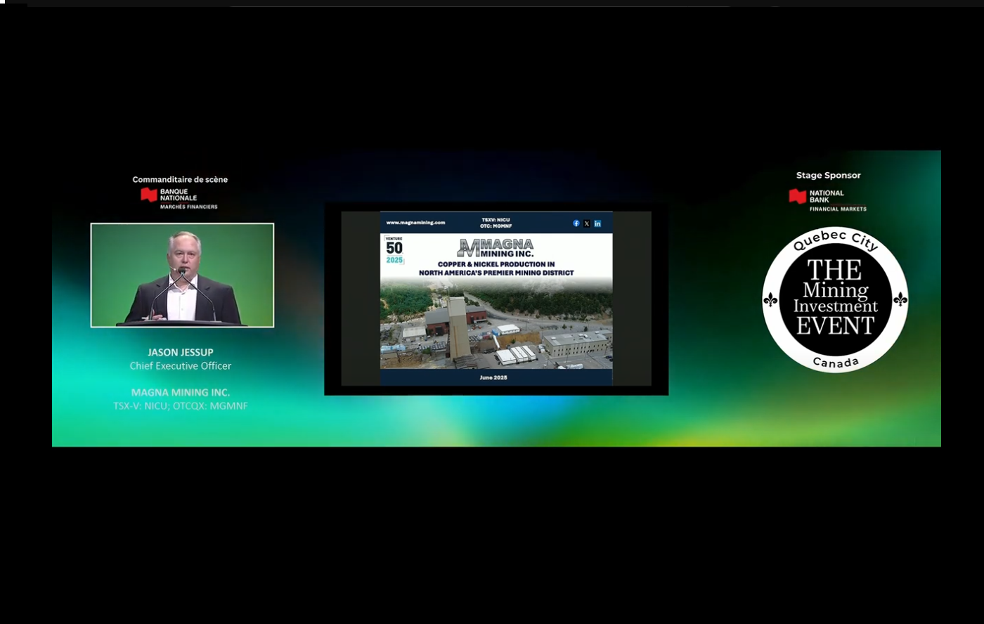Click the "Chief Executive Officer" title text
The height and width of the screenshot is (624, 984).
click(181, 365)
